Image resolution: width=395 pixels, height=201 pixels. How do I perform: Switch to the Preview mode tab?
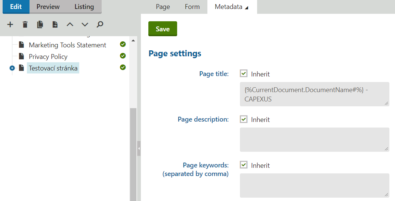click(x=48, y=7)
